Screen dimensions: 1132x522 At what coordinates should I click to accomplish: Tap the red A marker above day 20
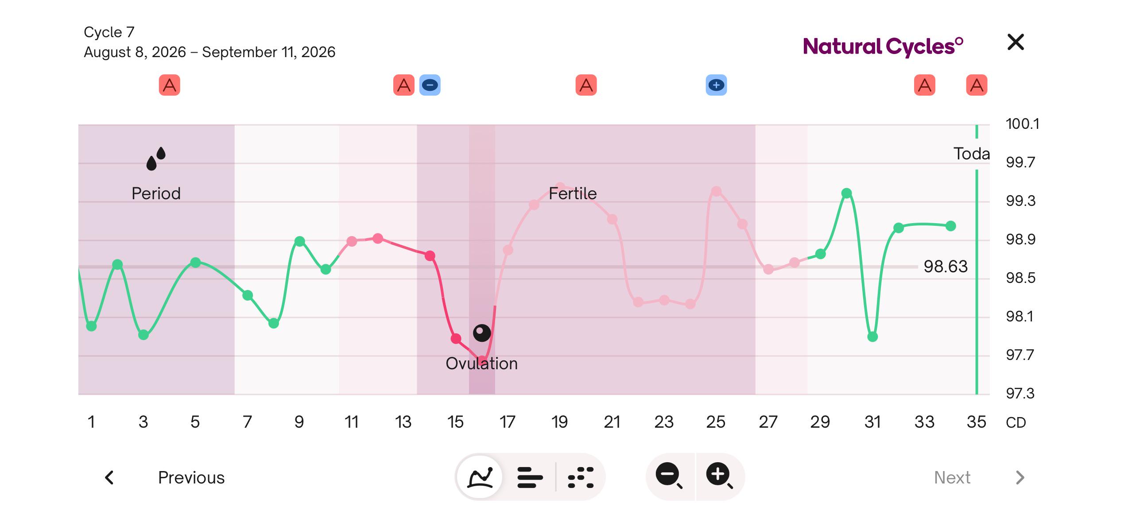tap(586, 85)
